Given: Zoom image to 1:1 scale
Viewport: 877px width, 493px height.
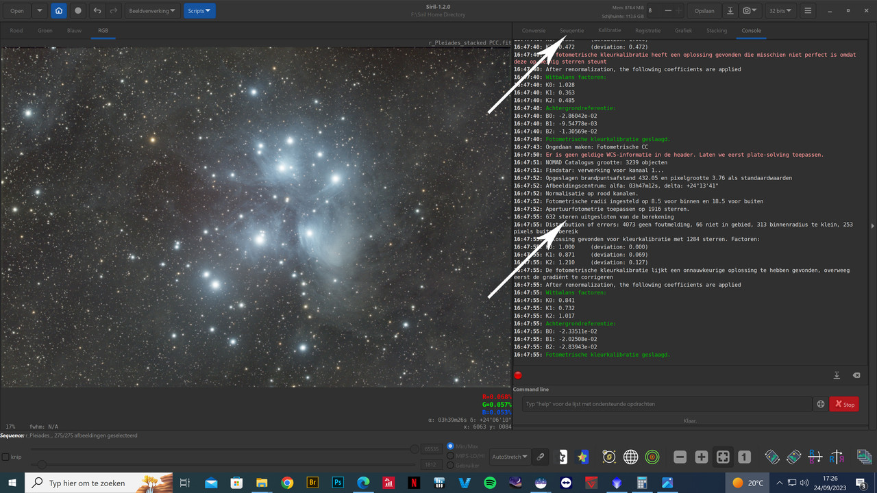Looking at the screenshot, I should pyautogui.click(x=744, y=457).
